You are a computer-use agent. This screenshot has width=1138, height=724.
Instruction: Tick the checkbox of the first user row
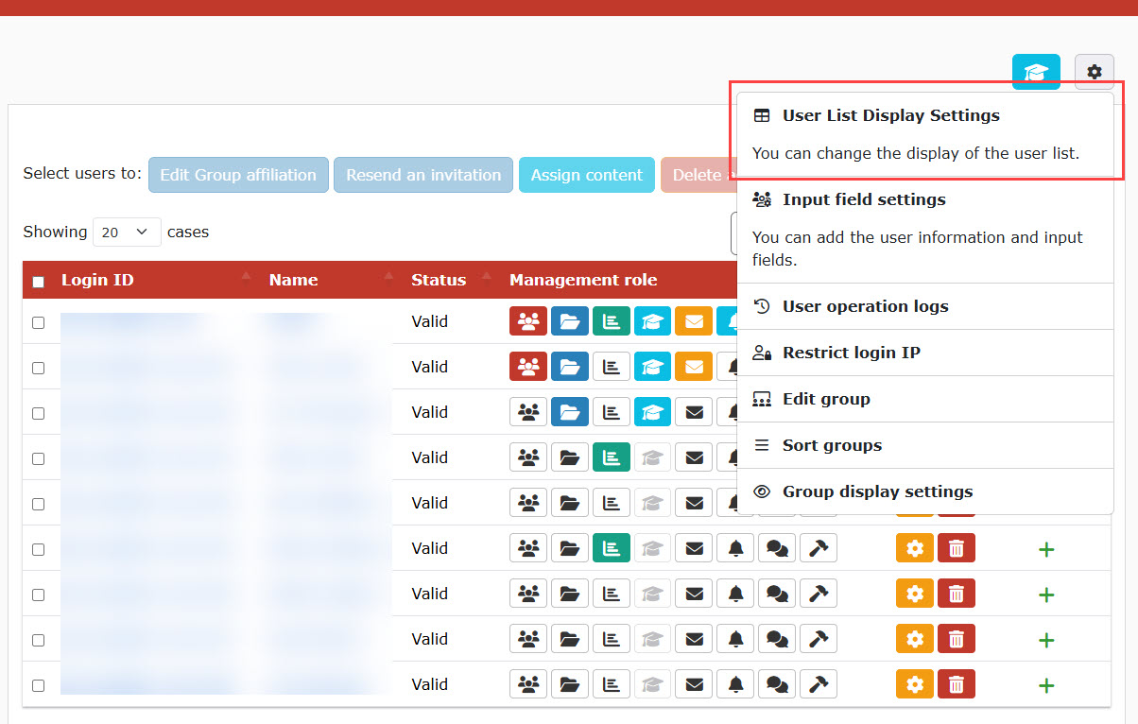tap(39, 322)
